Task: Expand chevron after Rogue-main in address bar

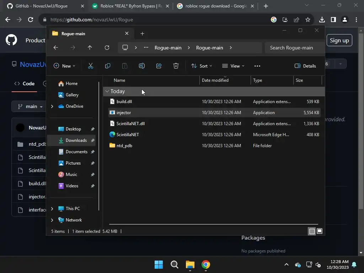Action: [230, 48]
